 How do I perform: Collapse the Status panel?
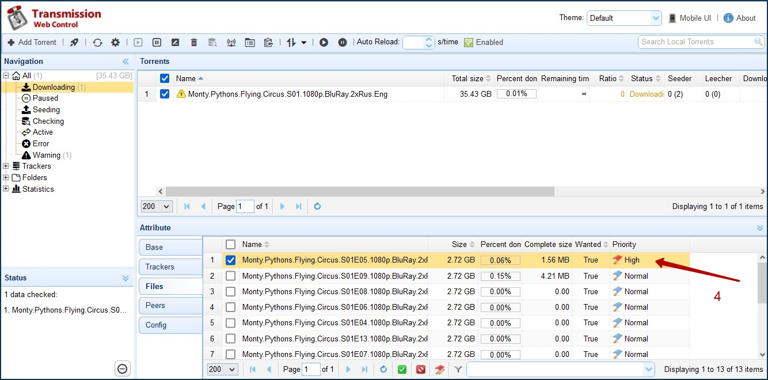pyautogui.click(x=126, y=278)
